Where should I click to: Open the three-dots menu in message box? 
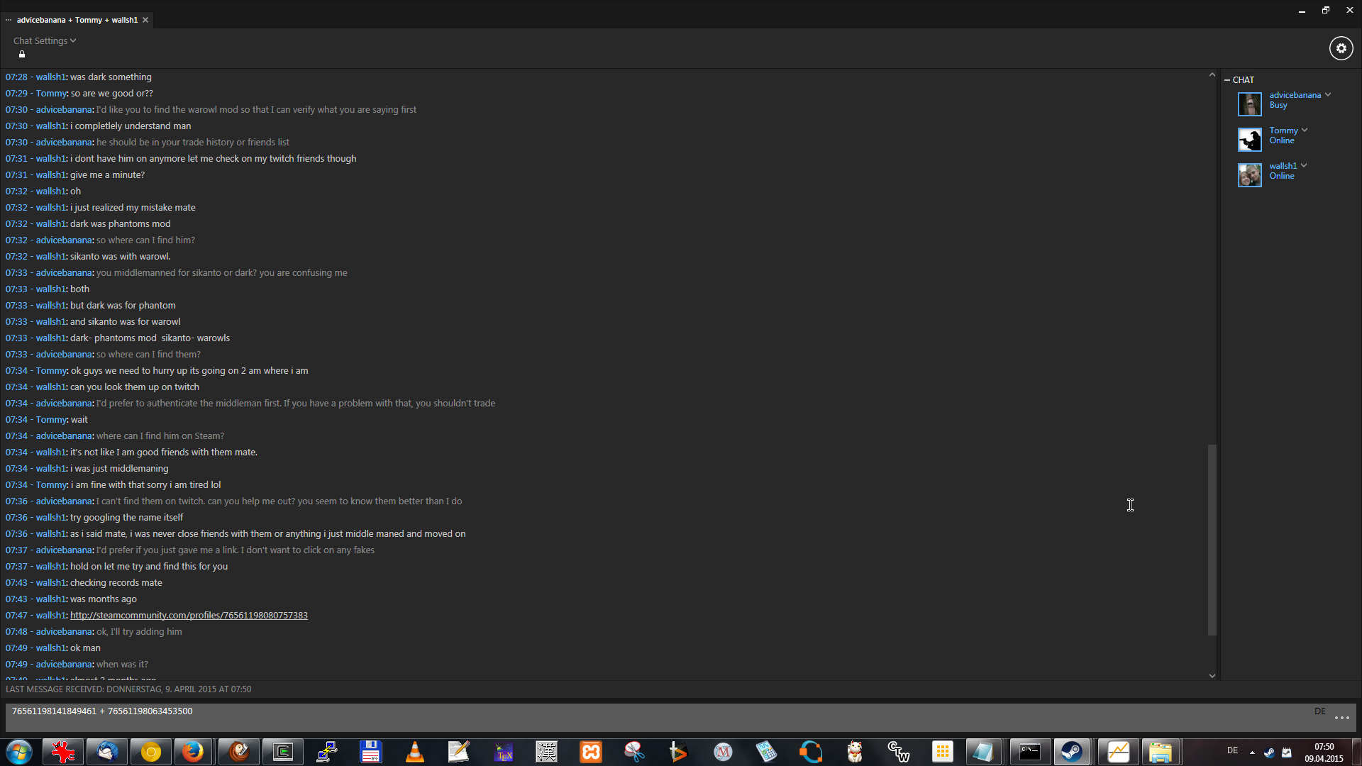coord(1341,718)
